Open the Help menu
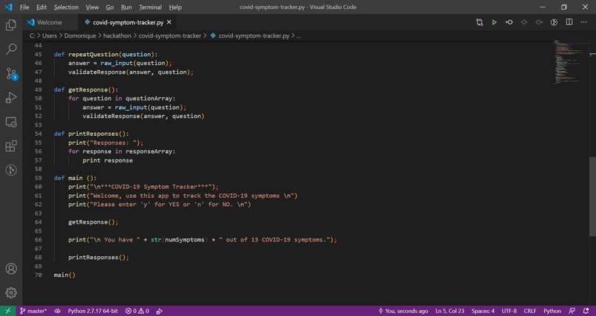 [175, 7]
